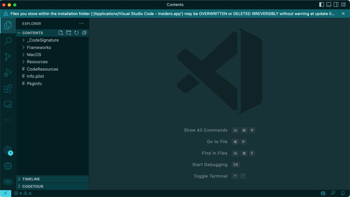Click the New Folder icon in Contents header
Screen dimensions: 350x197
point(69,33)
